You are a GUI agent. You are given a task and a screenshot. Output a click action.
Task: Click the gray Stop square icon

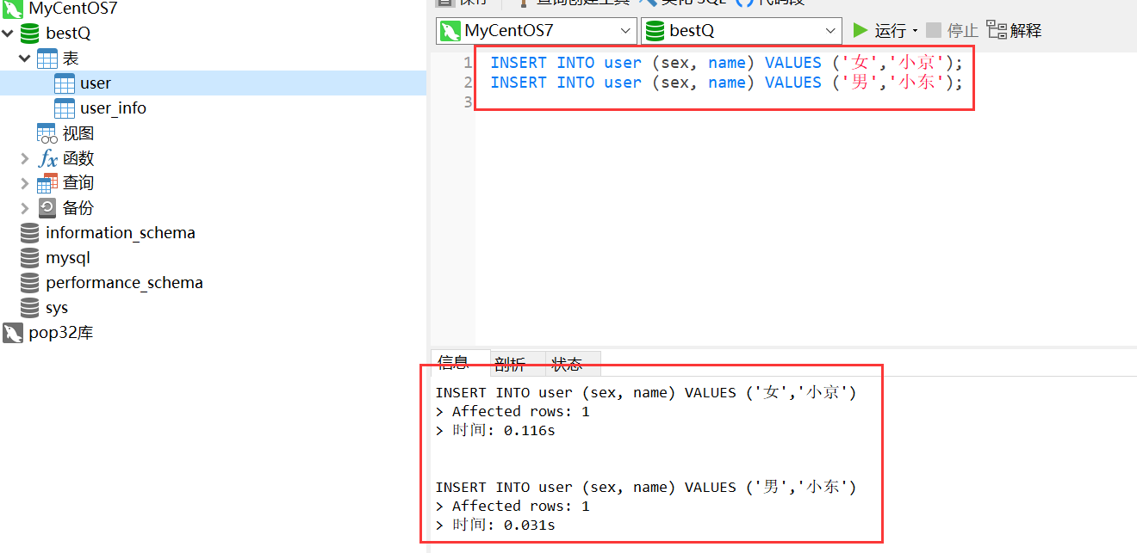tap(934, 30)
